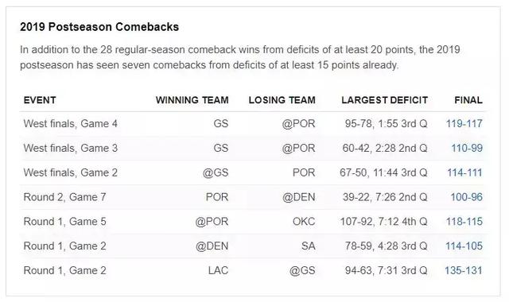Select the Round 1, Game 5 row
Screen dimensions: 509x302
click(x=251, y=222)
